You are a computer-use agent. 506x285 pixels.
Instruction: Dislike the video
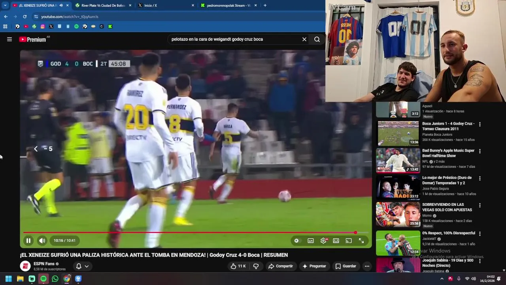pyautogui.click(x=256, y=266)
